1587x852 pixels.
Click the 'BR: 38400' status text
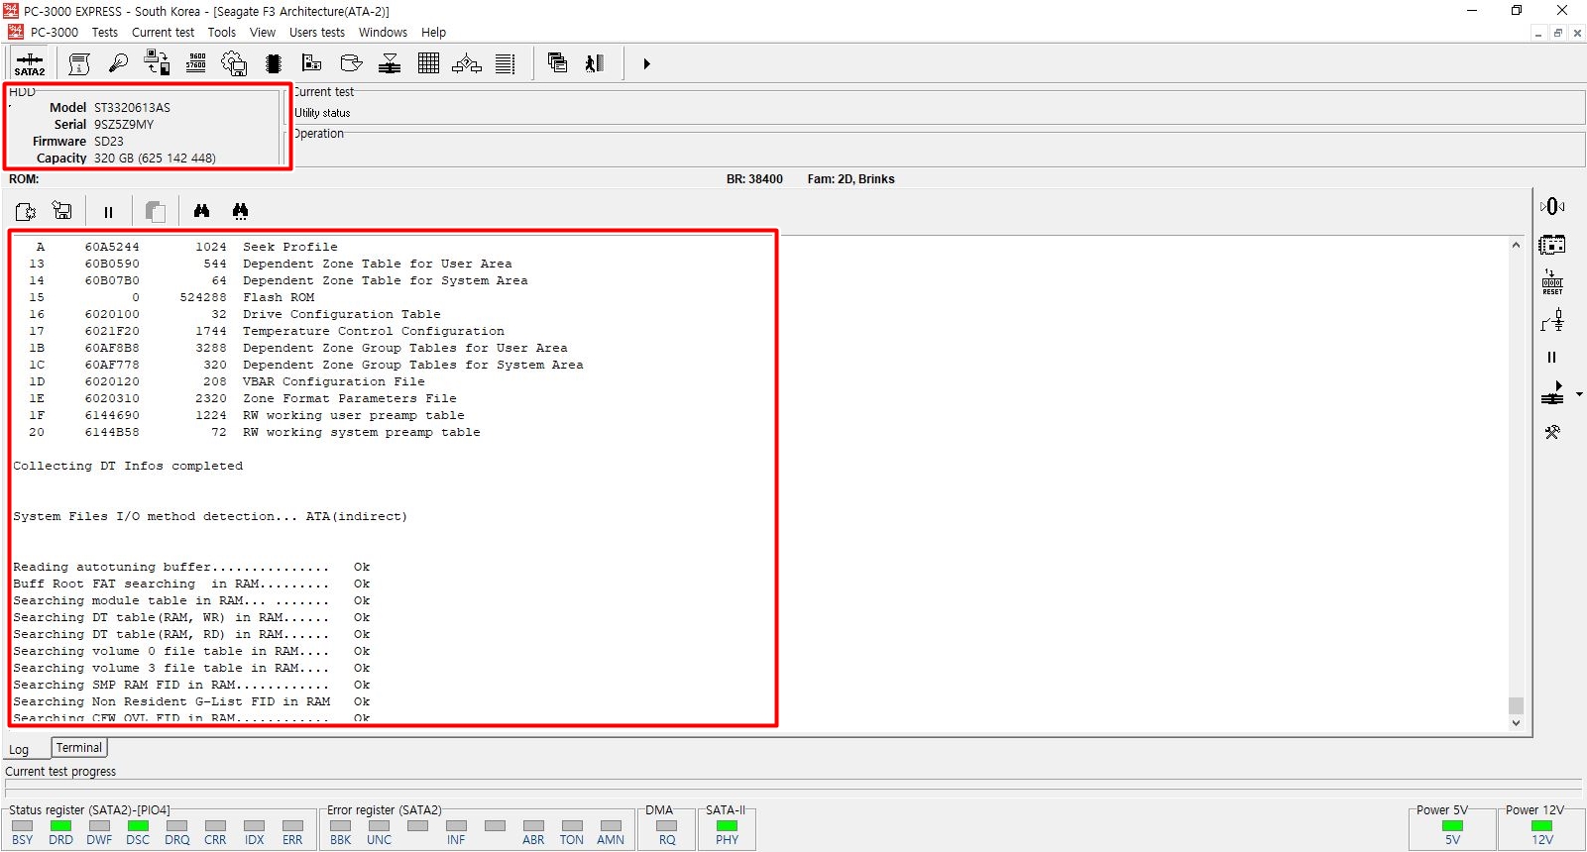coord(754,179)
